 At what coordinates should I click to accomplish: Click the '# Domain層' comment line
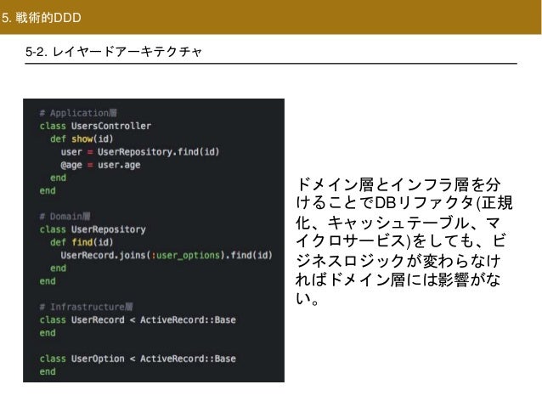[x=65, y=217]
